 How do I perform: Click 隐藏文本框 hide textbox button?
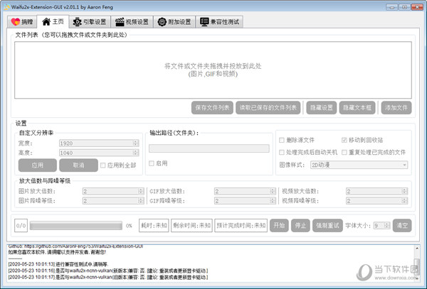357,108
